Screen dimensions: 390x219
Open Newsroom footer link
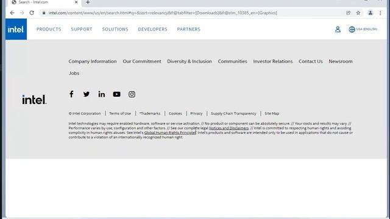[x=341, y=61]
